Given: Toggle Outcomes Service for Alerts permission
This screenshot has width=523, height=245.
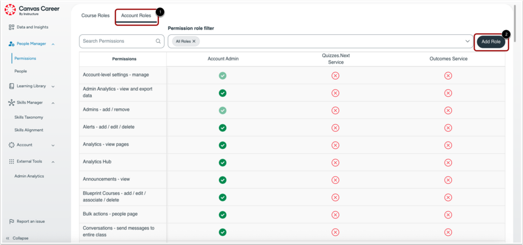Looking at the screenshot, I should [x=448, y=127].
